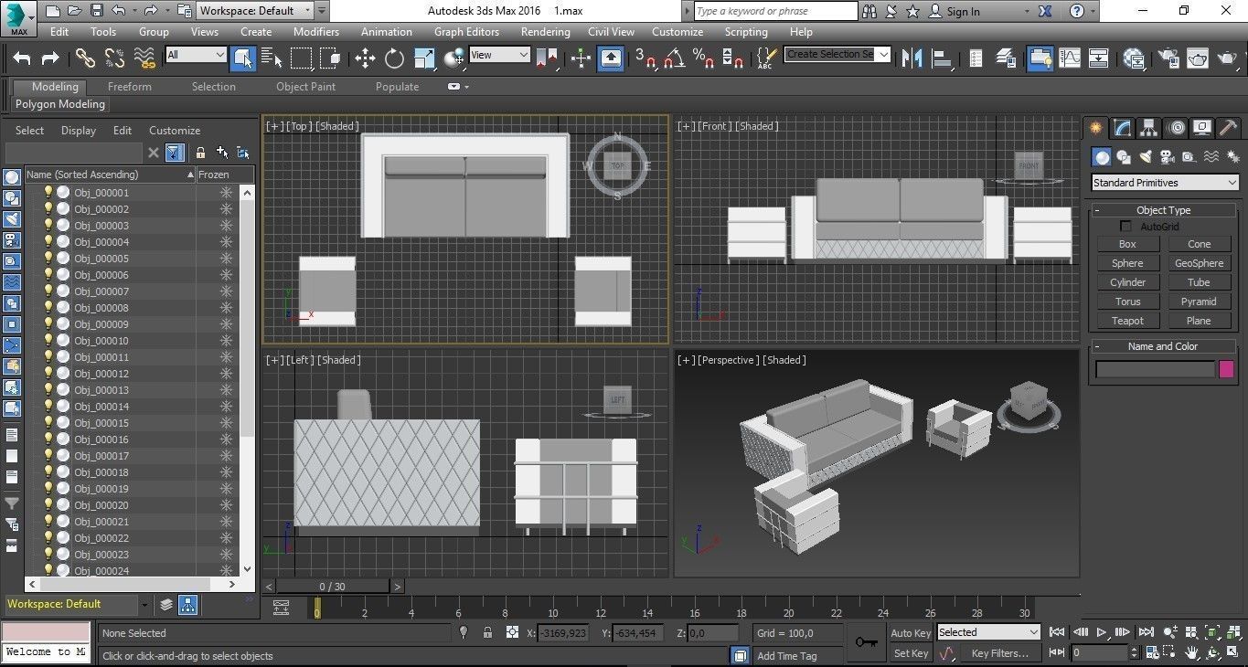This screenshot has height=667, width=1248.
Task: Open the Create Selection Set dropdown
Action: click(x=837, y=54)
